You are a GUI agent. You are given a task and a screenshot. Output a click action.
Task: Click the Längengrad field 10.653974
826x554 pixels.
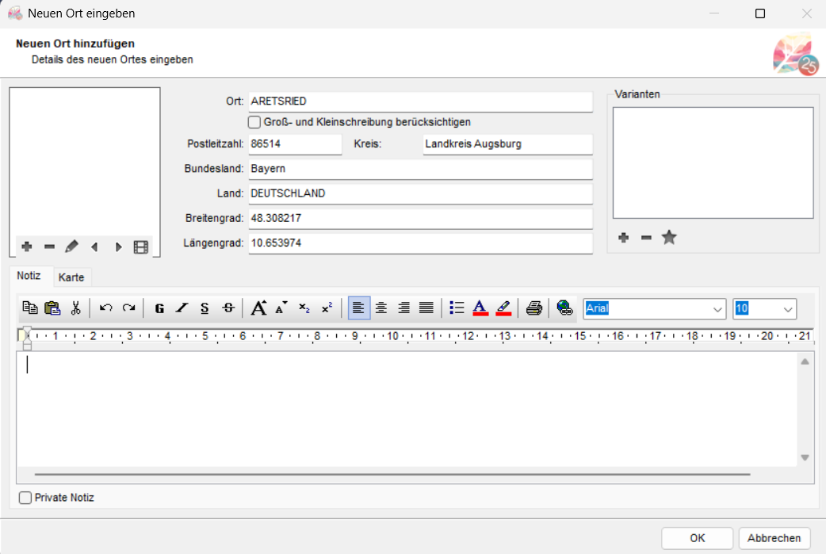tap(420, 243)
